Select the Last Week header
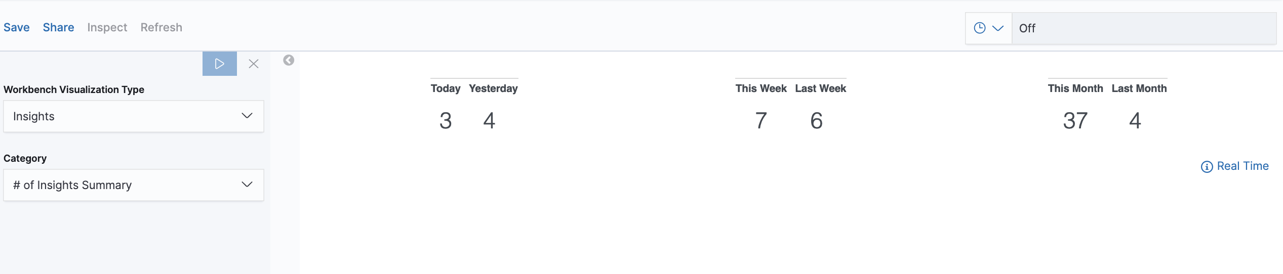 coord(820,88)
